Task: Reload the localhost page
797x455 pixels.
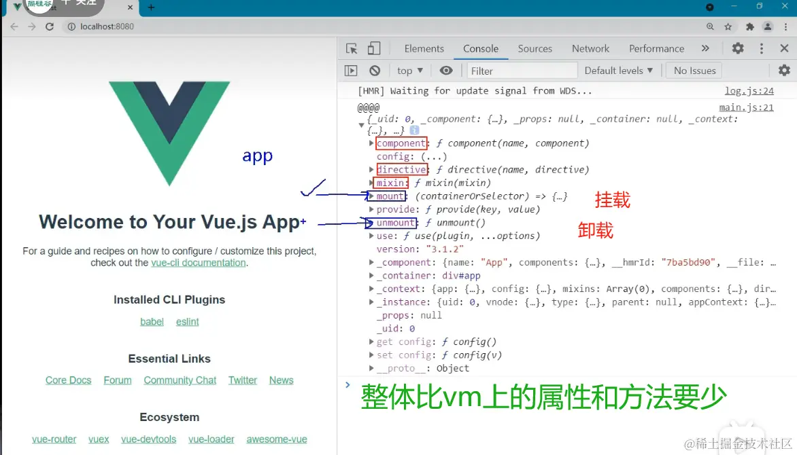Action: 50,26
